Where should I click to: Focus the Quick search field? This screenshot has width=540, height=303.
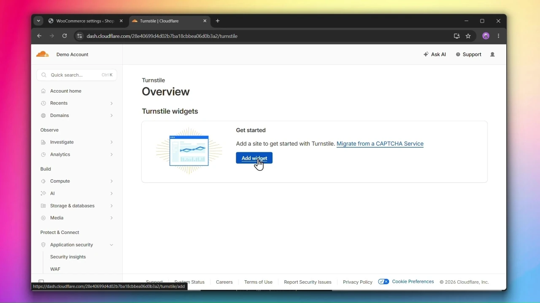point(77,75)
